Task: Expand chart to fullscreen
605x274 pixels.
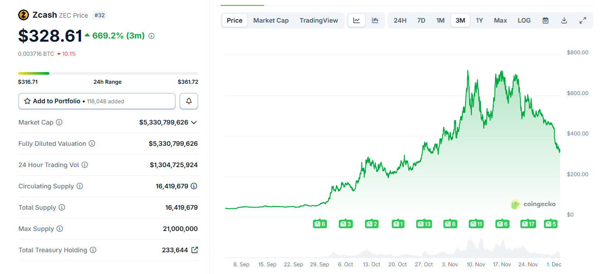Action: (x=583, y=20)
